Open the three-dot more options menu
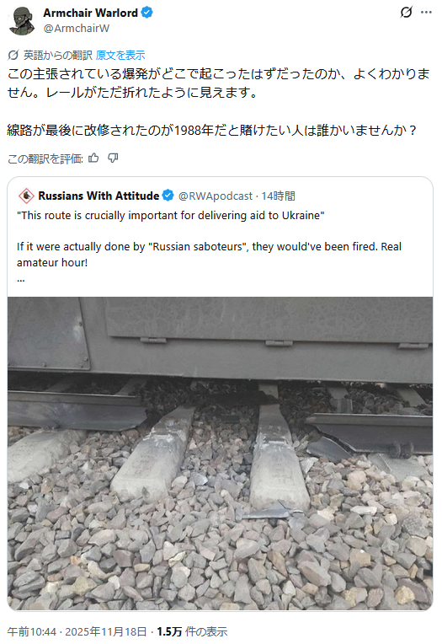 click(426, 13)
